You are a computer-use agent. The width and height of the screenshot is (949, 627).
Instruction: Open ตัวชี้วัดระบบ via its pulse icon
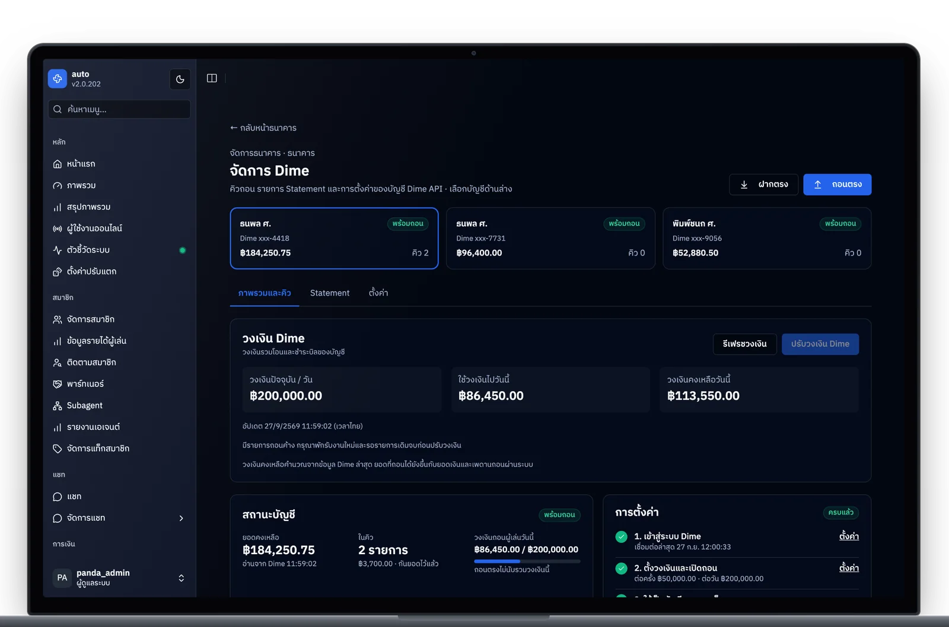[58, 250]
